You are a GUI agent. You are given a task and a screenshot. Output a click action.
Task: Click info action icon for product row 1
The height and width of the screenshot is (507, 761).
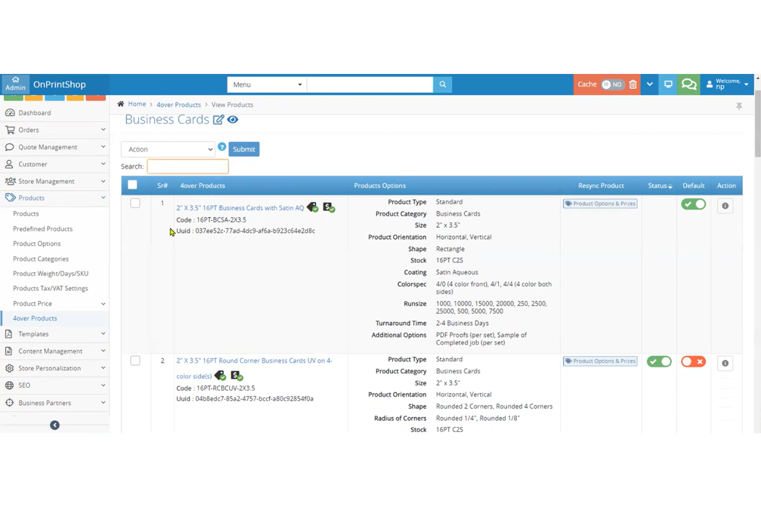[725, 206]
